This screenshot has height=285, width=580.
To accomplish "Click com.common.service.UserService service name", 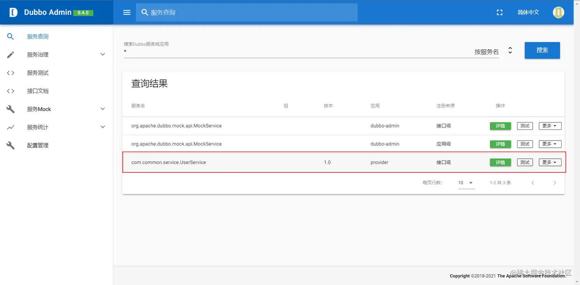I will [x=169, y=162].
